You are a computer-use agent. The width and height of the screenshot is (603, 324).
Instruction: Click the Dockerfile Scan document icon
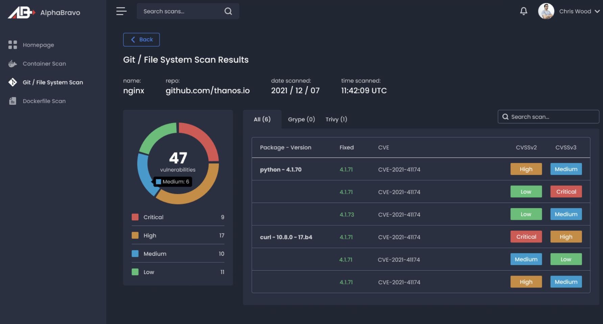point(13,101)
